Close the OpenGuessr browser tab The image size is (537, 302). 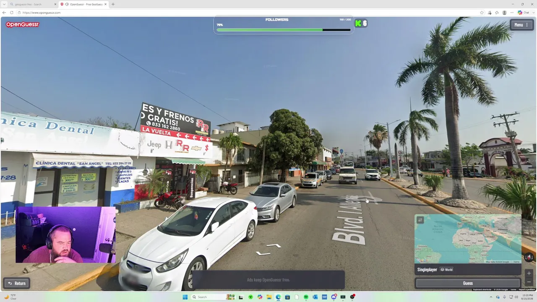coord(105,4)
